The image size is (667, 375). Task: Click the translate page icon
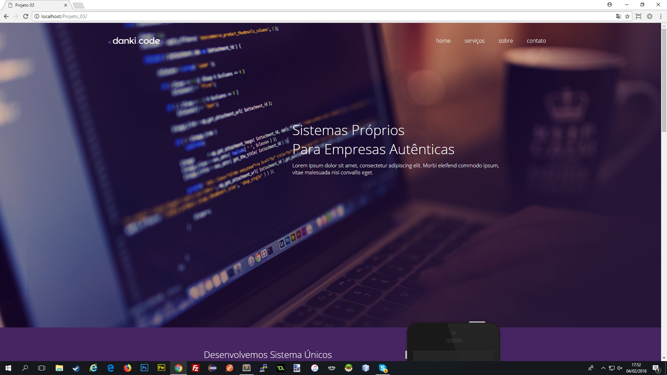click(618, 16)
